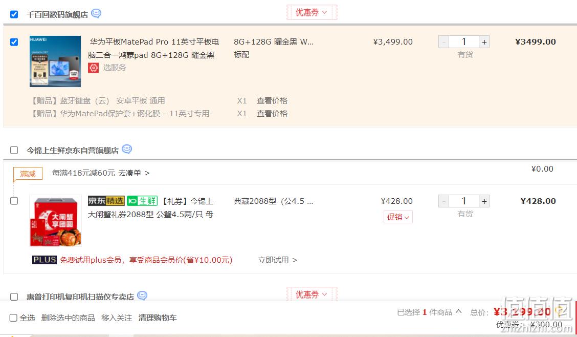This screenshot has height=337, width=577.
Task: Check the 大闸蟹礼券 item checkbox
Action: coord(14,201)
